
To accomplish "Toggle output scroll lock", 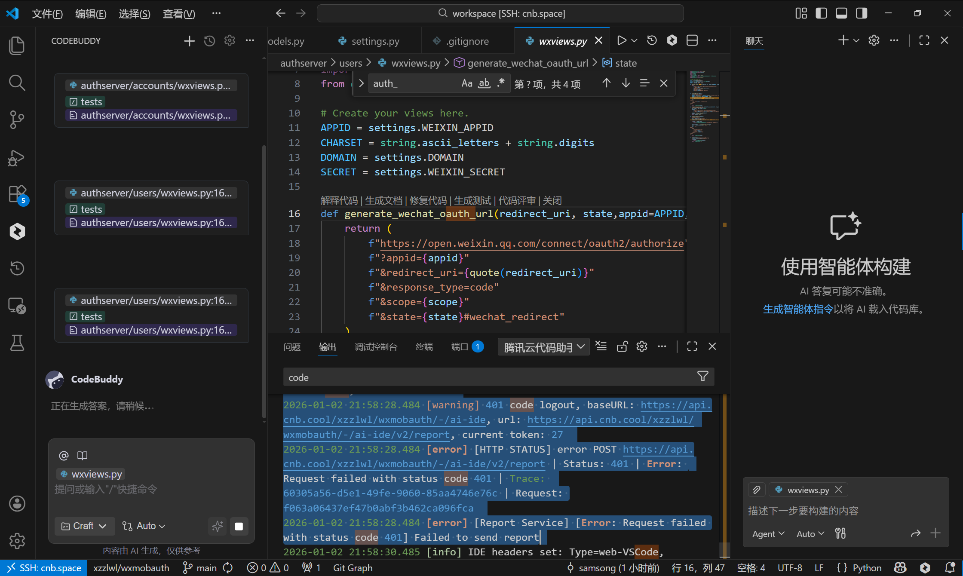I will point(622,346).
